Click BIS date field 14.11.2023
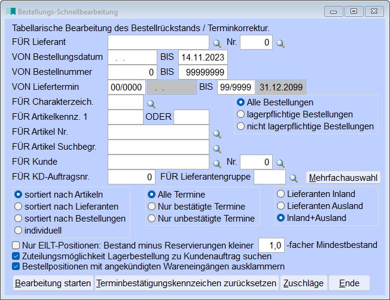Image resolution: width=390 pixels, height=300 pixels. (x=203, y=57)
